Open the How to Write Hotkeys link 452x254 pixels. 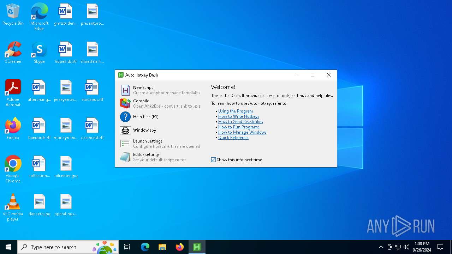click(238, 116)
